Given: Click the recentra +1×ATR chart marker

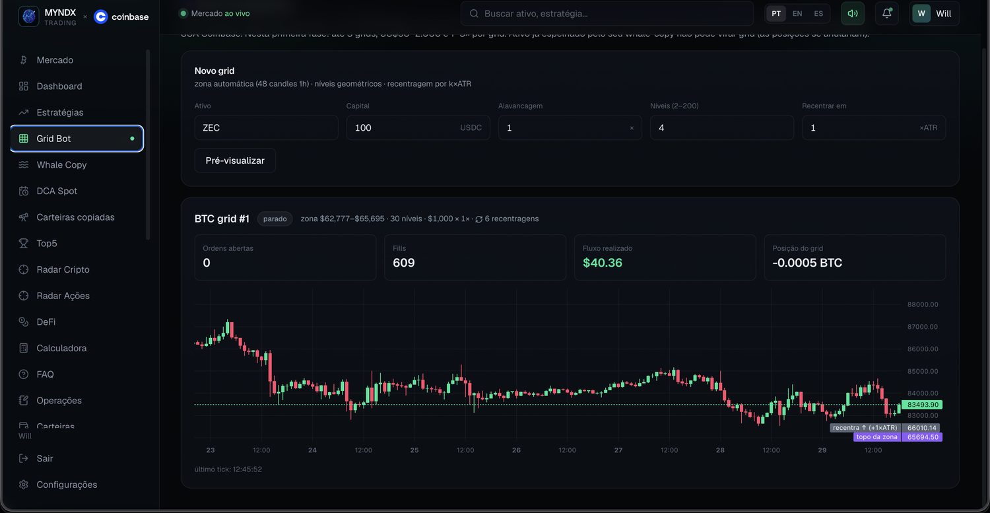Looking at the screenshot, I should pyautogui.click(x=884, y=428).
